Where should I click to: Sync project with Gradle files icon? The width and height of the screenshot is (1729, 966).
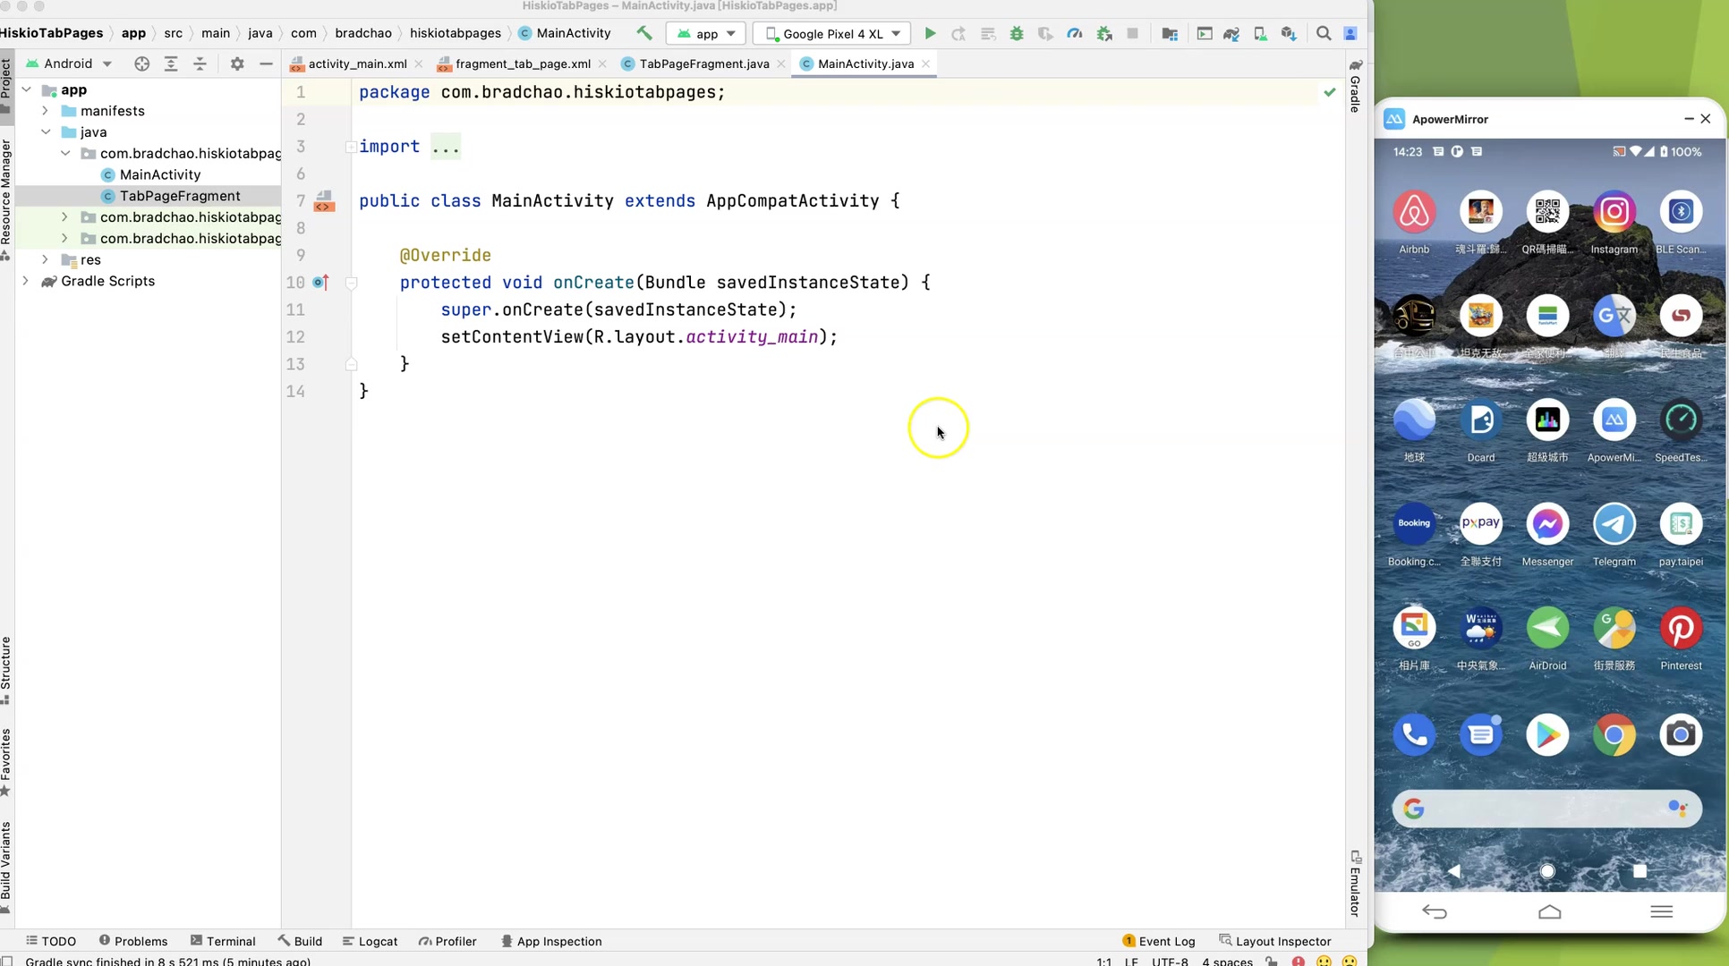click(1231, 34)
